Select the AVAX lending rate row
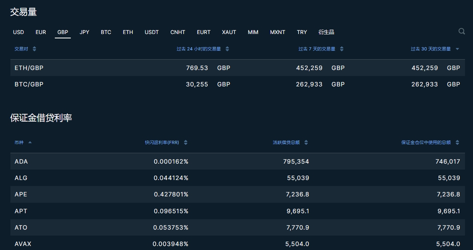 (x=23, y=244)
